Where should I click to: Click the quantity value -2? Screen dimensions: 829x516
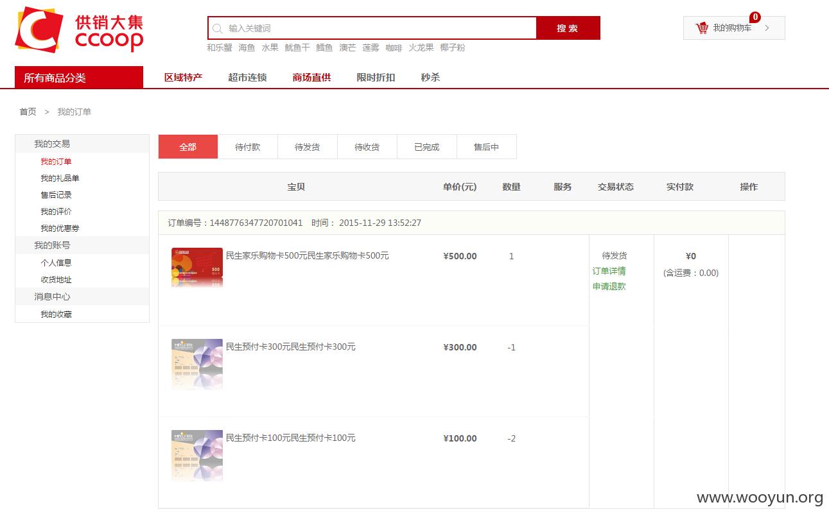511,438
